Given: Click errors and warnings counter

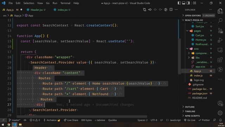Looking at the screenshot, I should tap(35, 120).
